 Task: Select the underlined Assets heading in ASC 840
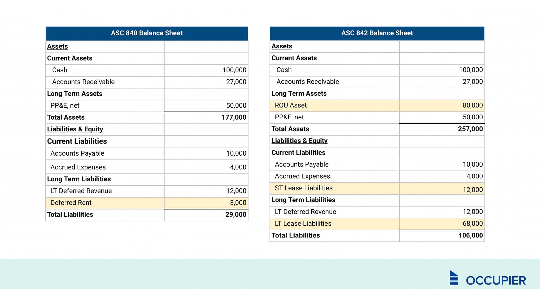tap(57, 46)
